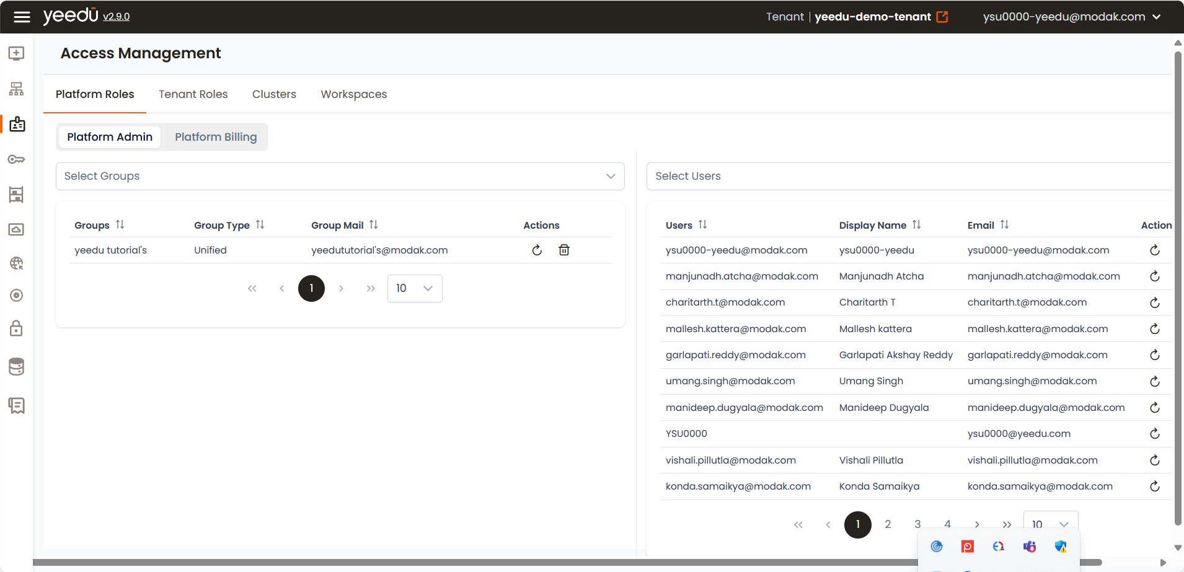1184x572 pixels.
Task: Expand the ysu0000-yeedu@modak.com account menu
Action: coord(1072,17)
